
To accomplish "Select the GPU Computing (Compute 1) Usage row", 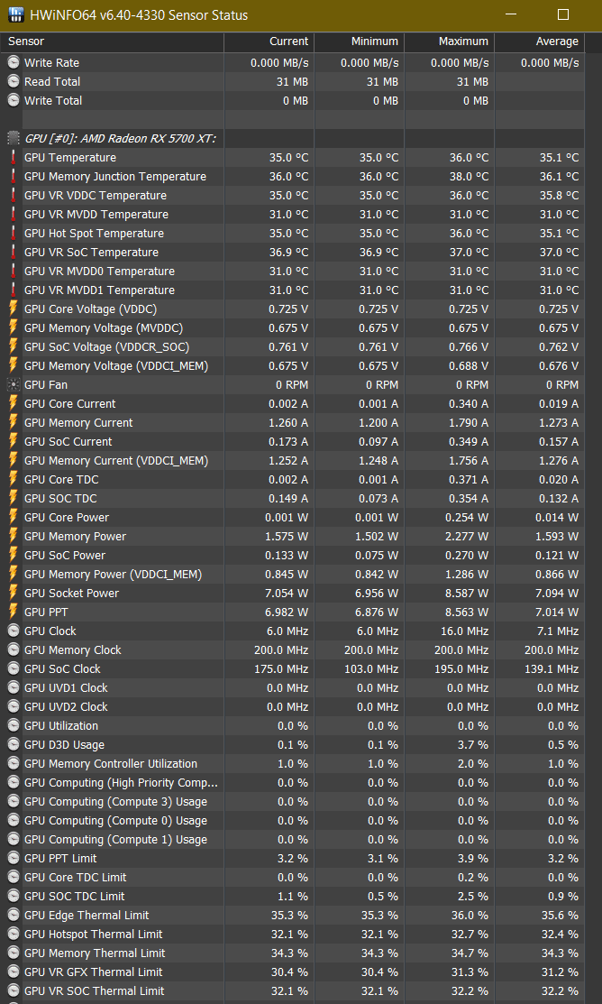I will pyautogui.click(x=292, y=840).
